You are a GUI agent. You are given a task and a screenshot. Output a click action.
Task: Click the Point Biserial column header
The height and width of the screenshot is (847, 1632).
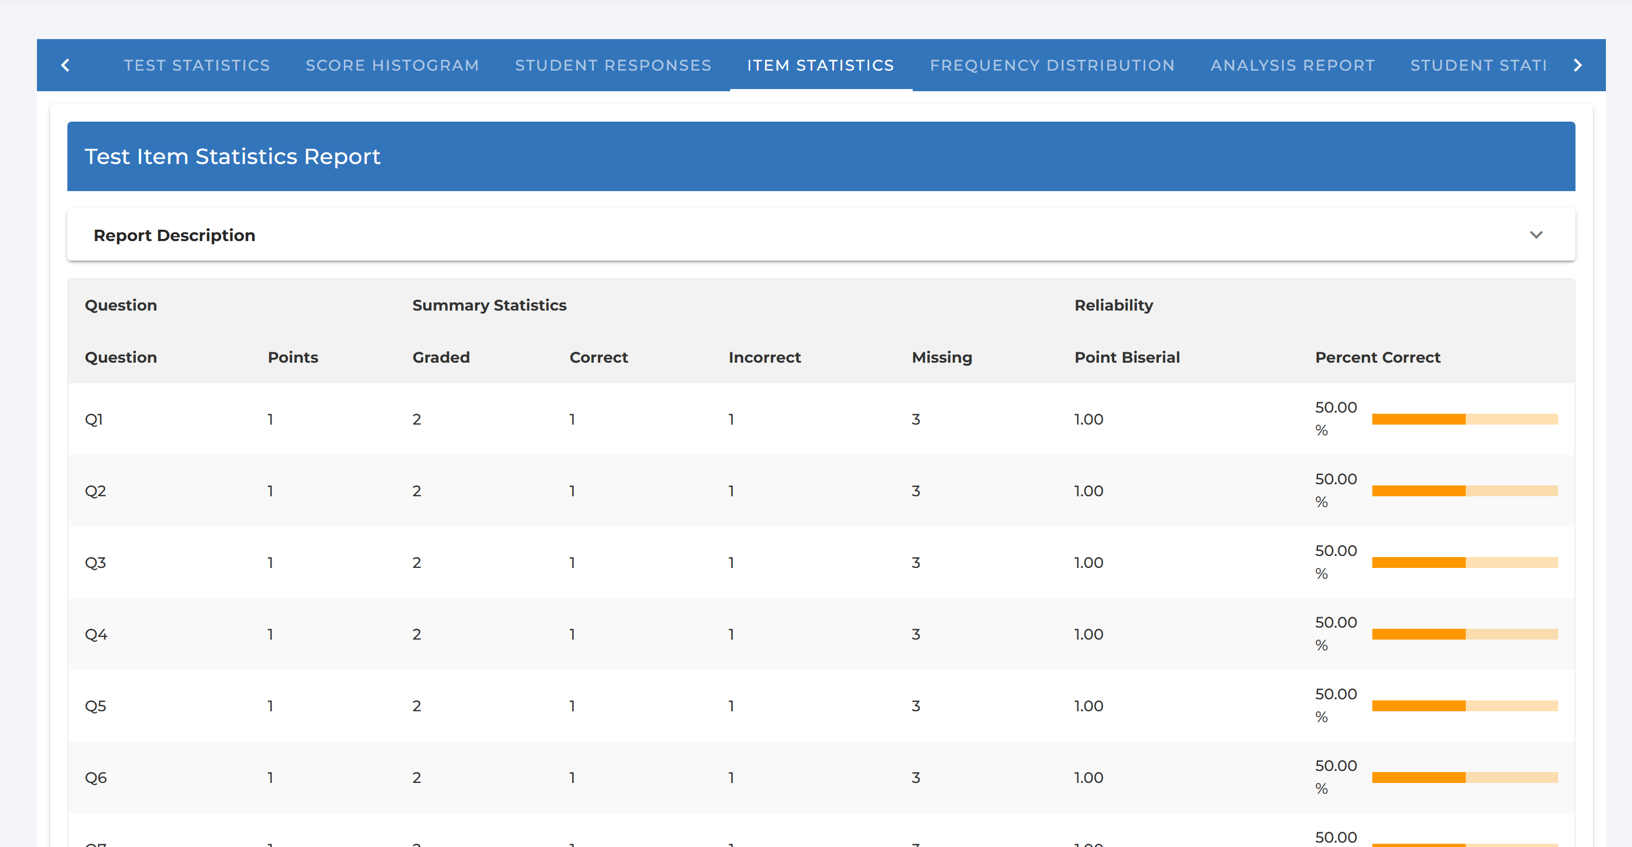pos(1127,357)
